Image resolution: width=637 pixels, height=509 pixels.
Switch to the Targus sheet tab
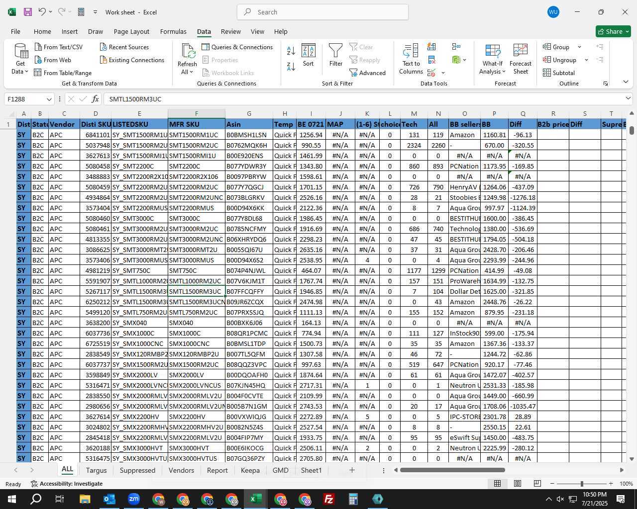97,470
